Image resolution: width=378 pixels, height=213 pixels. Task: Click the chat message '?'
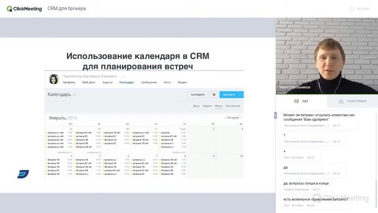314,138
